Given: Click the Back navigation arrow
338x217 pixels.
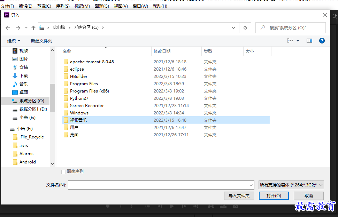Looking at the screenshot, I should click(x=8, y=28).
